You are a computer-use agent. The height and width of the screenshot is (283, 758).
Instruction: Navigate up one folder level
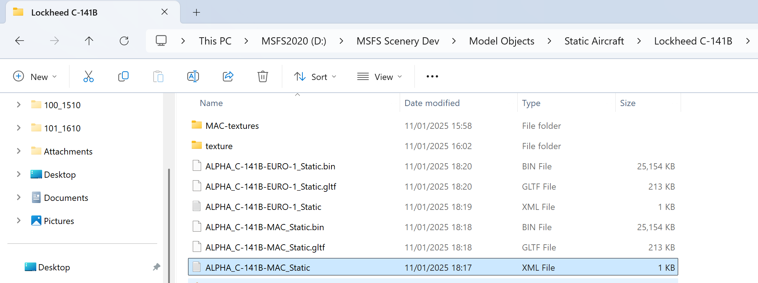tap(89, 41)
